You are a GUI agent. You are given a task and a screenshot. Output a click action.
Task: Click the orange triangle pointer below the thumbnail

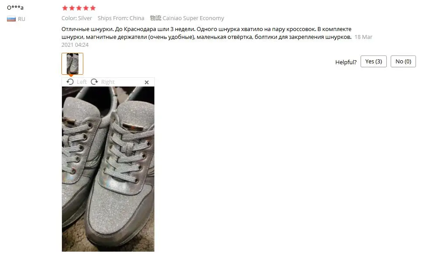coord(71,76)
